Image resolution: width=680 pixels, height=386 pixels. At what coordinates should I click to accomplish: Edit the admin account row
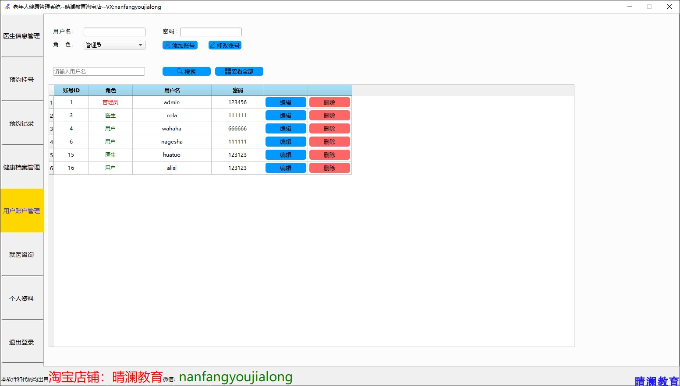pyautogui.click(x=286, y=102)
